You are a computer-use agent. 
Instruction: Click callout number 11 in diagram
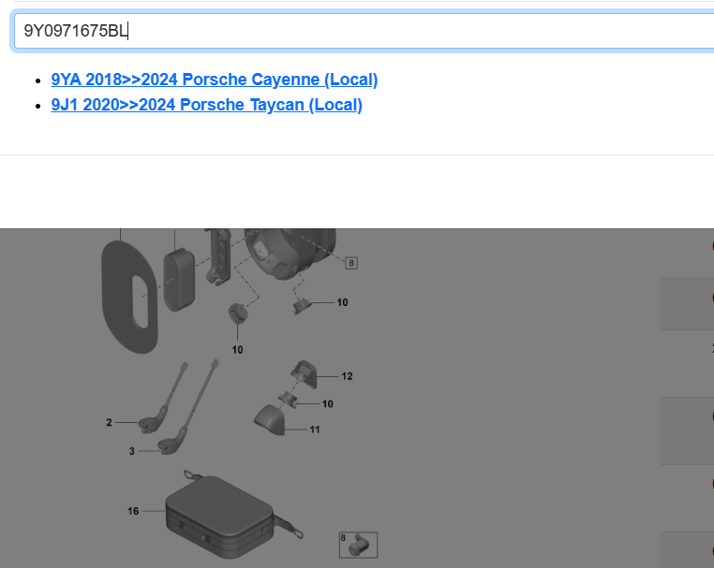315,430
